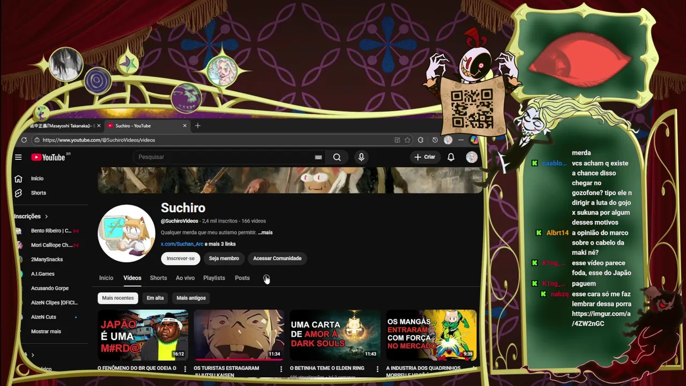Reload the page with browser refresh icon
686x386 pixels.
tap(24, 140)
